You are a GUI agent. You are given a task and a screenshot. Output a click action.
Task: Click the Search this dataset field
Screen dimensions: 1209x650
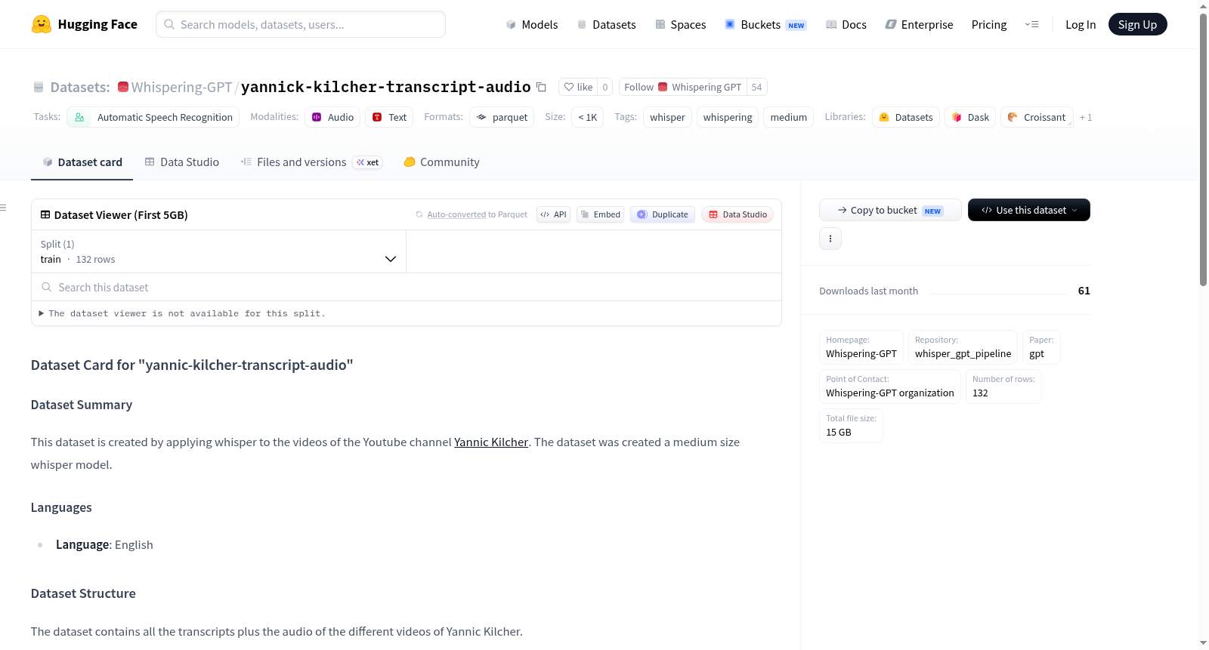[407, 287]
